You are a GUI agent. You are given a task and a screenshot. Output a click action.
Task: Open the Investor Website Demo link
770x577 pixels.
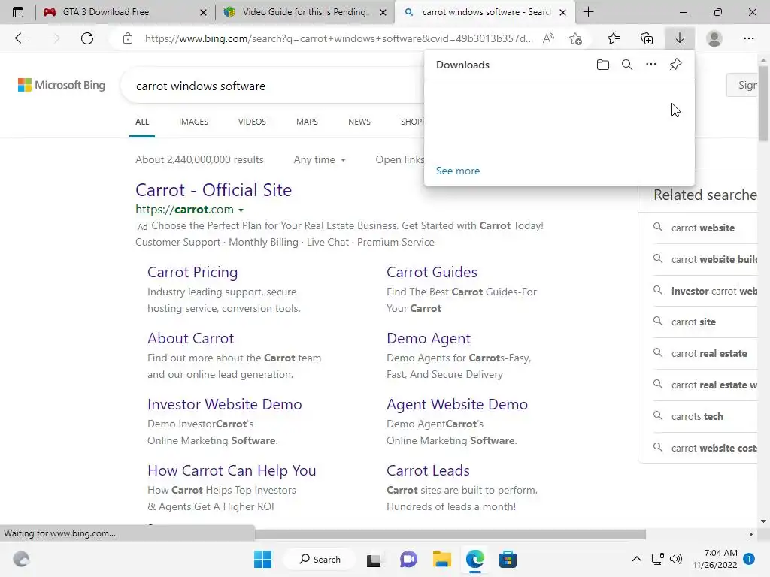[x=224, y=404]
